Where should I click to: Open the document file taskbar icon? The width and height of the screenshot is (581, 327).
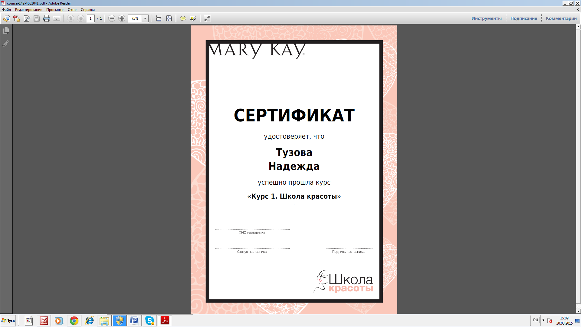(x=29, y=321)
